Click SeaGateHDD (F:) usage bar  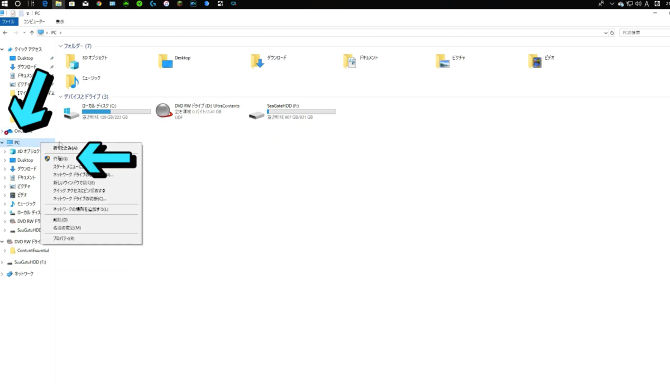click(x=301, y=112)
